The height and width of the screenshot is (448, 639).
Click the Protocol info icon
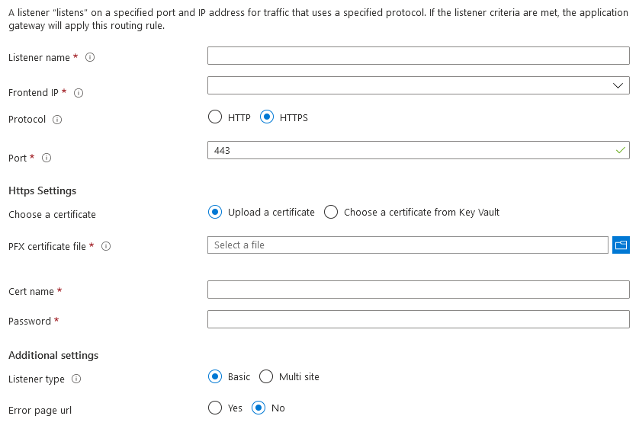tap(57, 120)
